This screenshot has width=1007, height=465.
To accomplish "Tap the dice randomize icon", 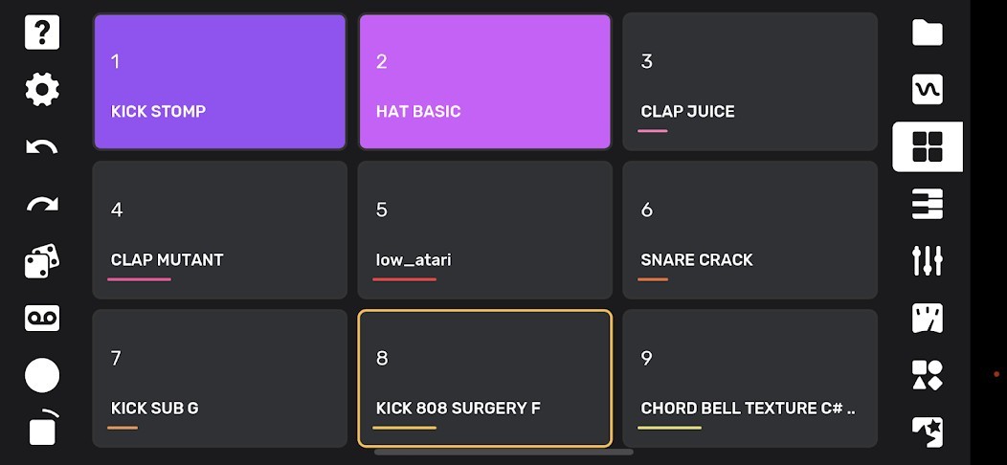I will point(42,261).
